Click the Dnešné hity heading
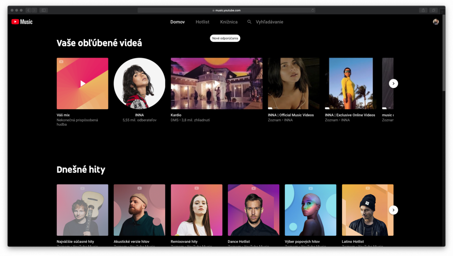The width and height of the screenshot is (453, 256). tap(81, 170)
